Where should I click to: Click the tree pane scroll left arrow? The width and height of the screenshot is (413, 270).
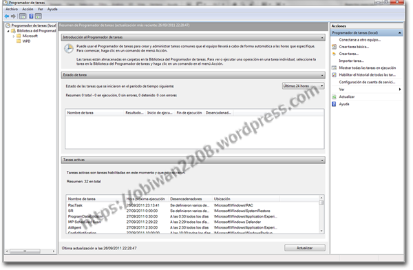click(7, 251)
